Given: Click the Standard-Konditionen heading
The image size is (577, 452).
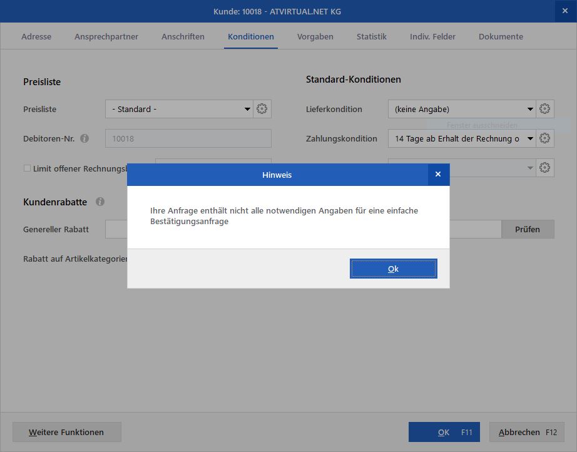Looking at the screenshot, I should 353,79.
